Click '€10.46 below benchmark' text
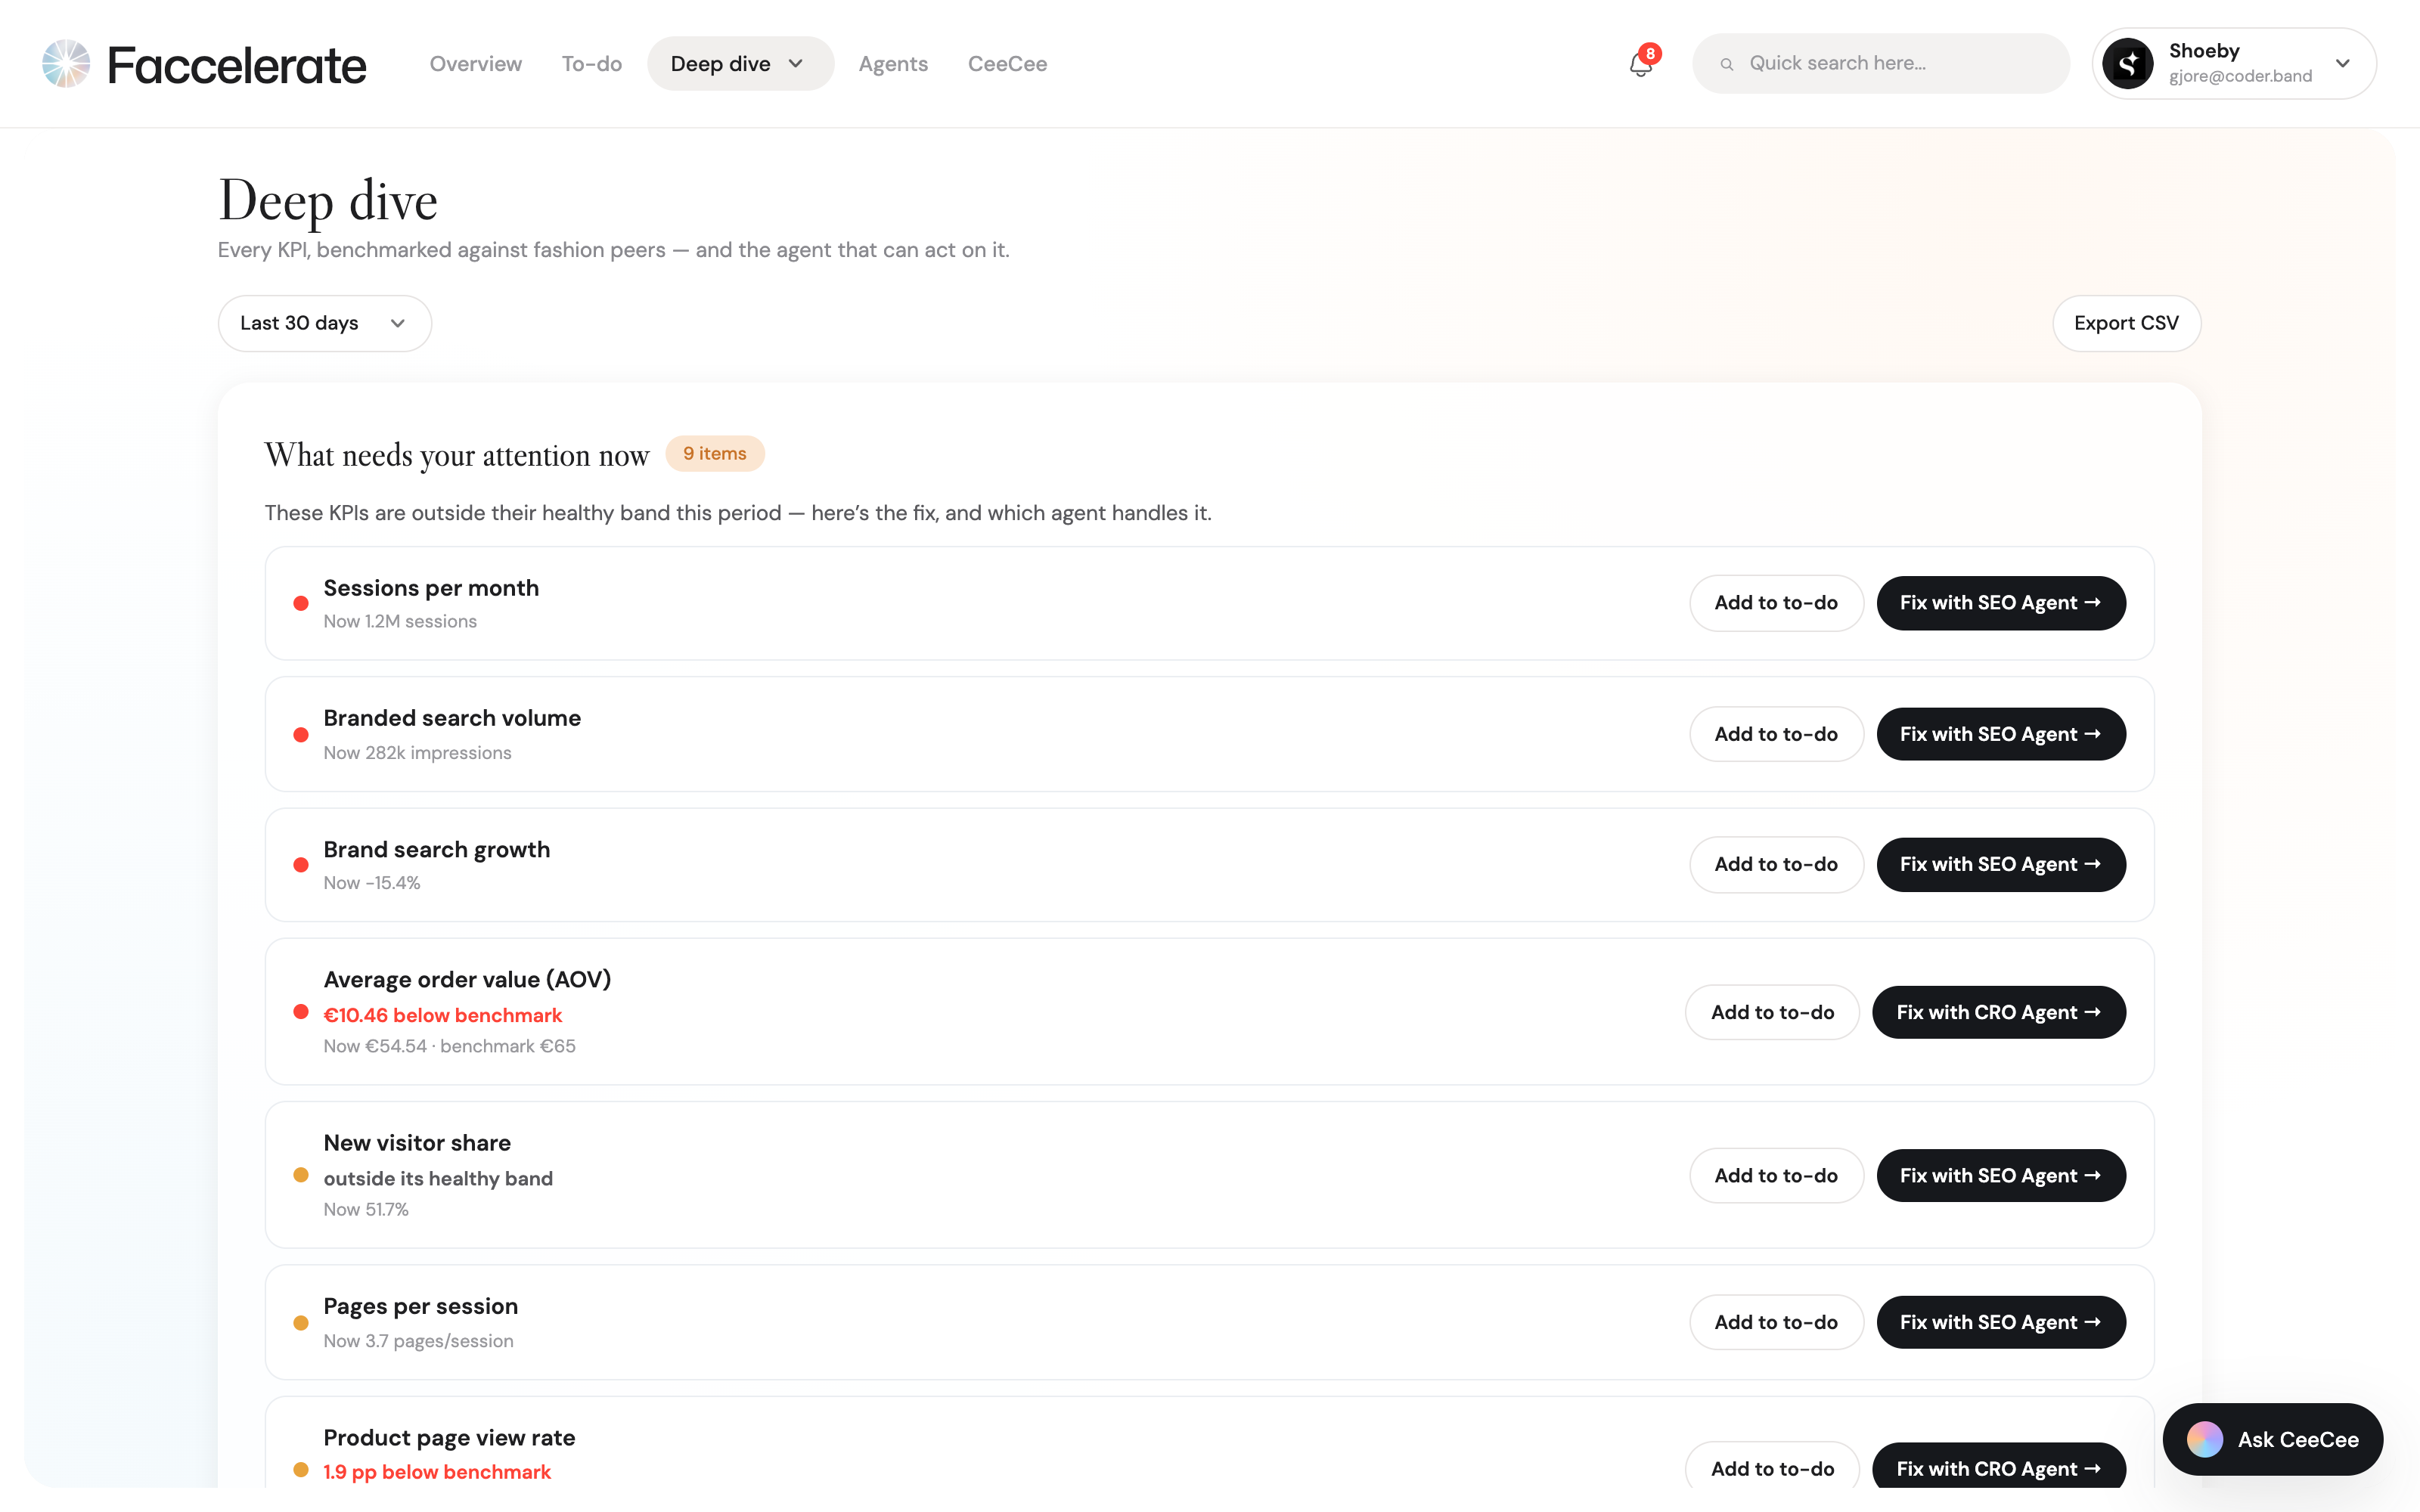Image resolution: width=2420 pixels, height=1512 pixels. click(442, 1015)
